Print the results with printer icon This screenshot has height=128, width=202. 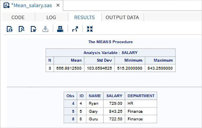point(60,29)
